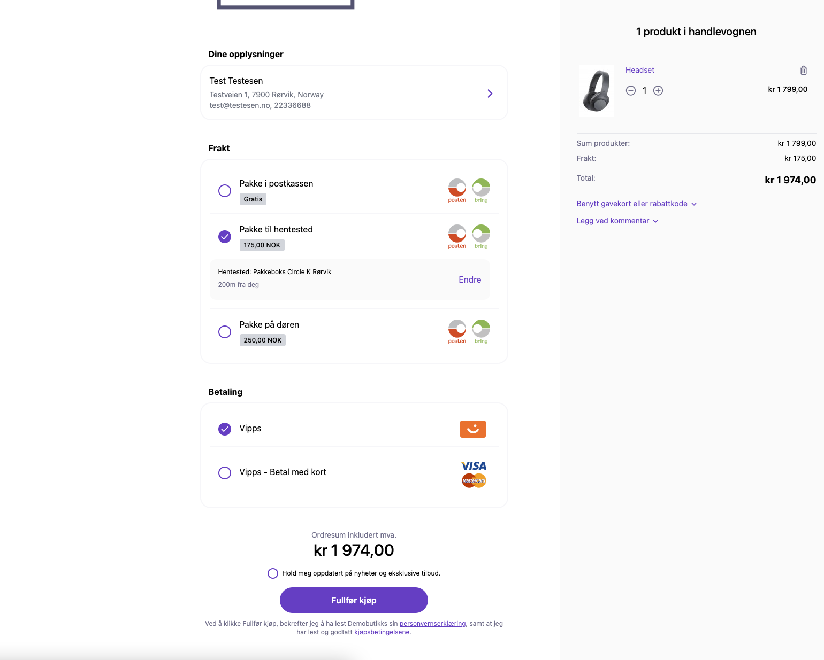The width and height of the screenshot is (824, 660).
Task: Open the kjøpsbetingelsene link
Action: (382, 632)
